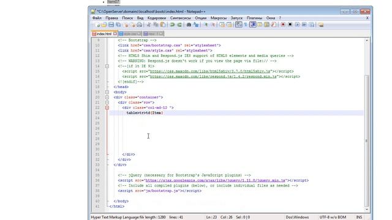Image resolution: width=392 pixels, height=220 pixels.
Task: Toggle synchronized vertical scrolling icon
Action: click(222, 24)
